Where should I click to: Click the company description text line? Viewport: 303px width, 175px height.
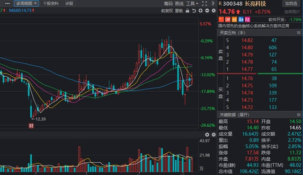(254, 26)
